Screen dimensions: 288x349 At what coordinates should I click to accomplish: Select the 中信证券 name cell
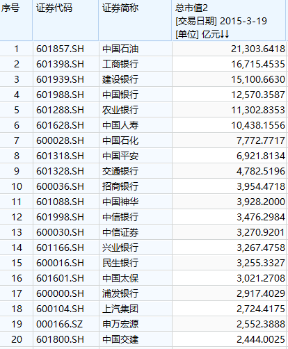click(136, 232)
